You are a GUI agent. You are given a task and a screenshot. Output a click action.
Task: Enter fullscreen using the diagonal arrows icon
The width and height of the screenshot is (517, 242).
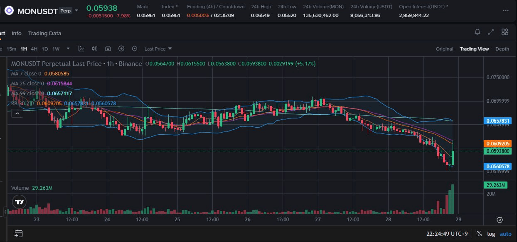point(491,31)
